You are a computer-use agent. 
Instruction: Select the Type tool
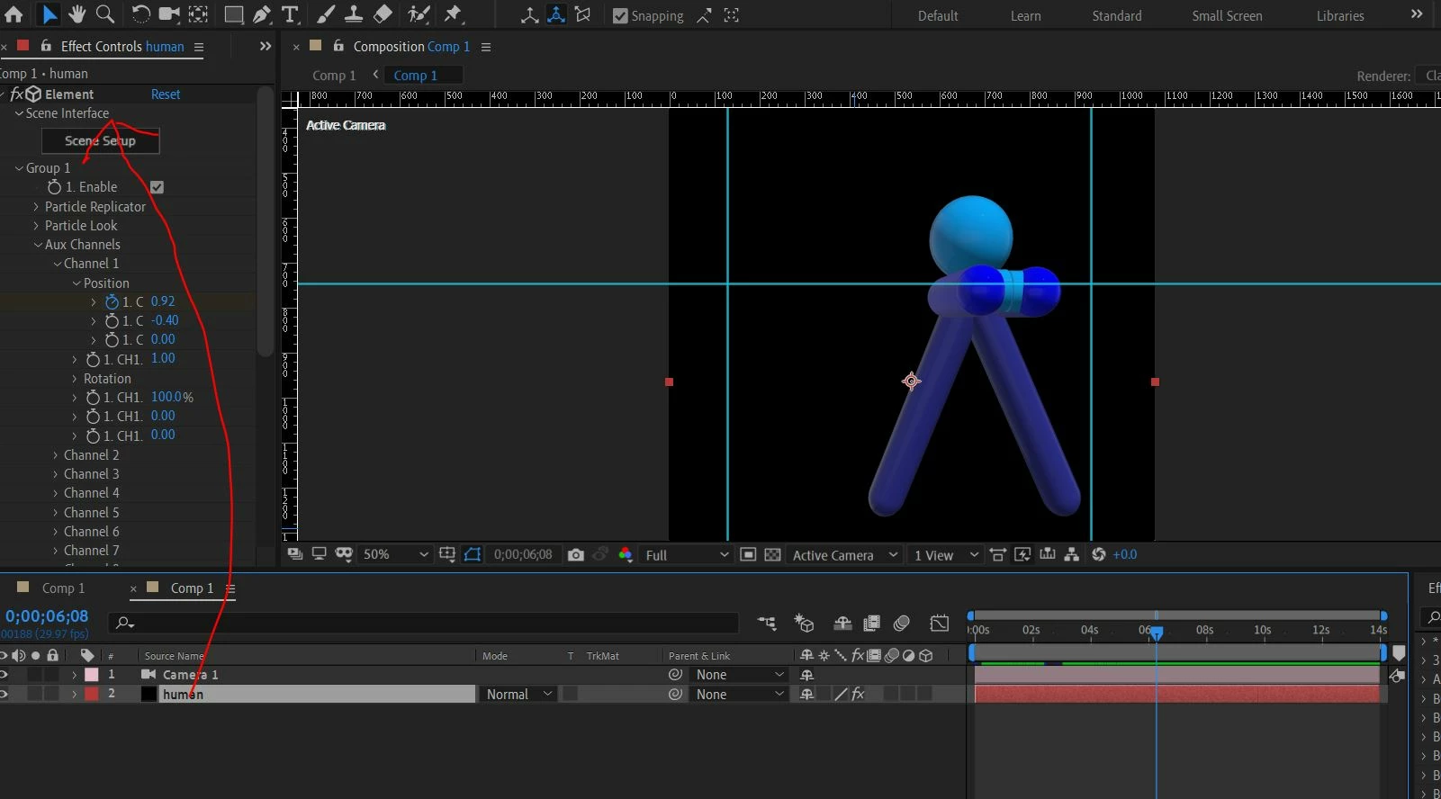290,14
